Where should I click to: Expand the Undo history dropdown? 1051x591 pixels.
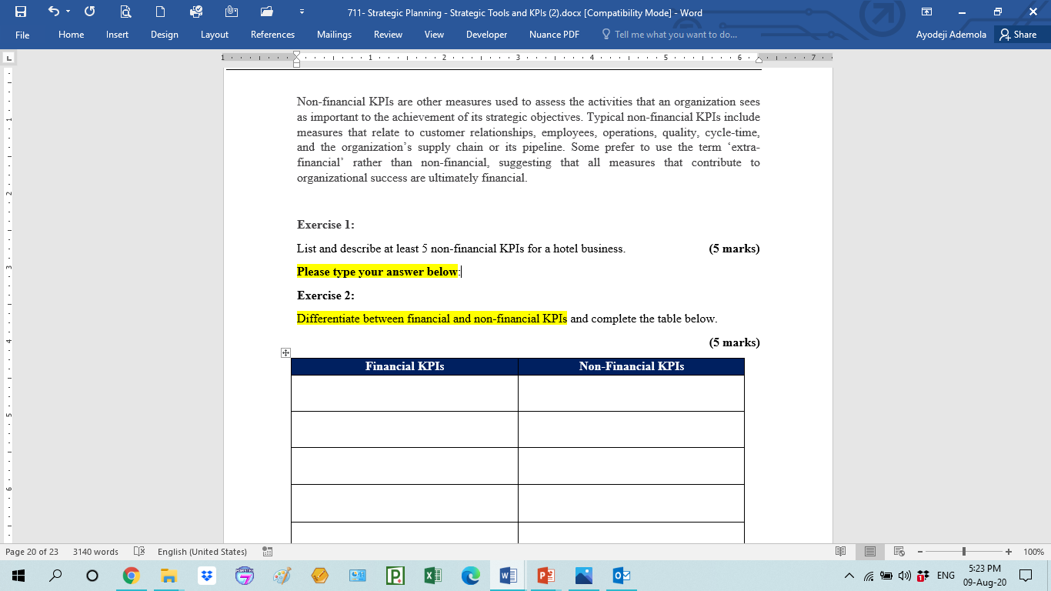tap(68, 12)
